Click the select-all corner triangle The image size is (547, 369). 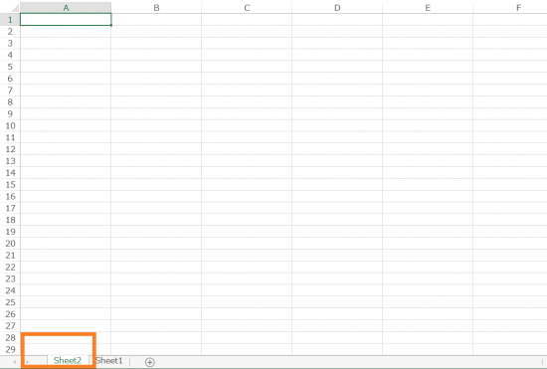[x=14, y=8]
